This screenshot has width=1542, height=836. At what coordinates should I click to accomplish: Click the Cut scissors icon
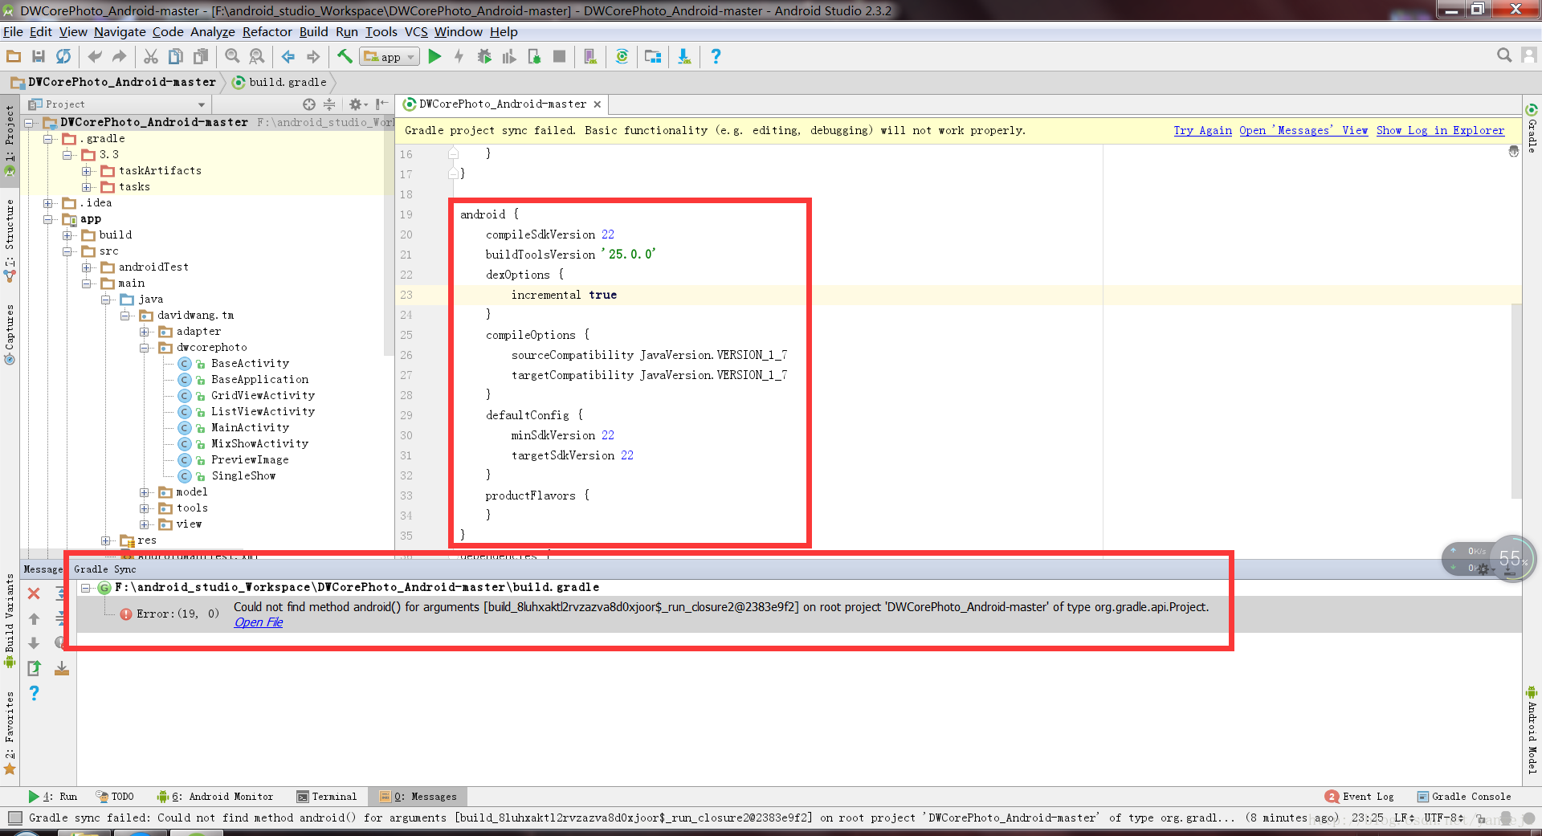[x=151, y=56]
